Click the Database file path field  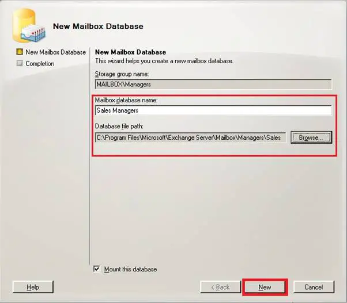pos(191,137)
